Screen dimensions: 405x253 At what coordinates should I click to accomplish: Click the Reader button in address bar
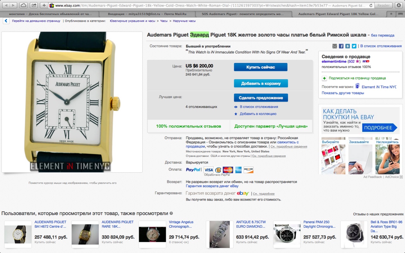(383, 5)
